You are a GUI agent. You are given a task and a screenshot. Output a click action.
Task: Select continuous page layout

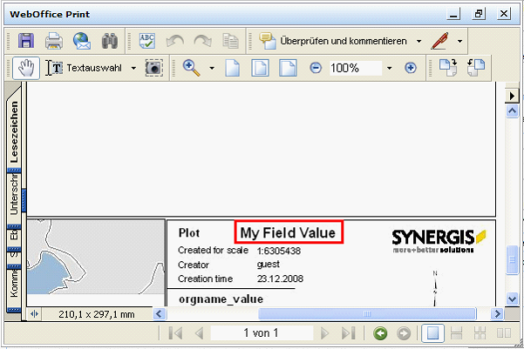click(x=456, y=333)
